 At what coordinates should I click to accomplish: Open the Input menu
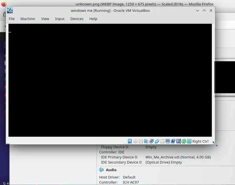click(60, 19)
